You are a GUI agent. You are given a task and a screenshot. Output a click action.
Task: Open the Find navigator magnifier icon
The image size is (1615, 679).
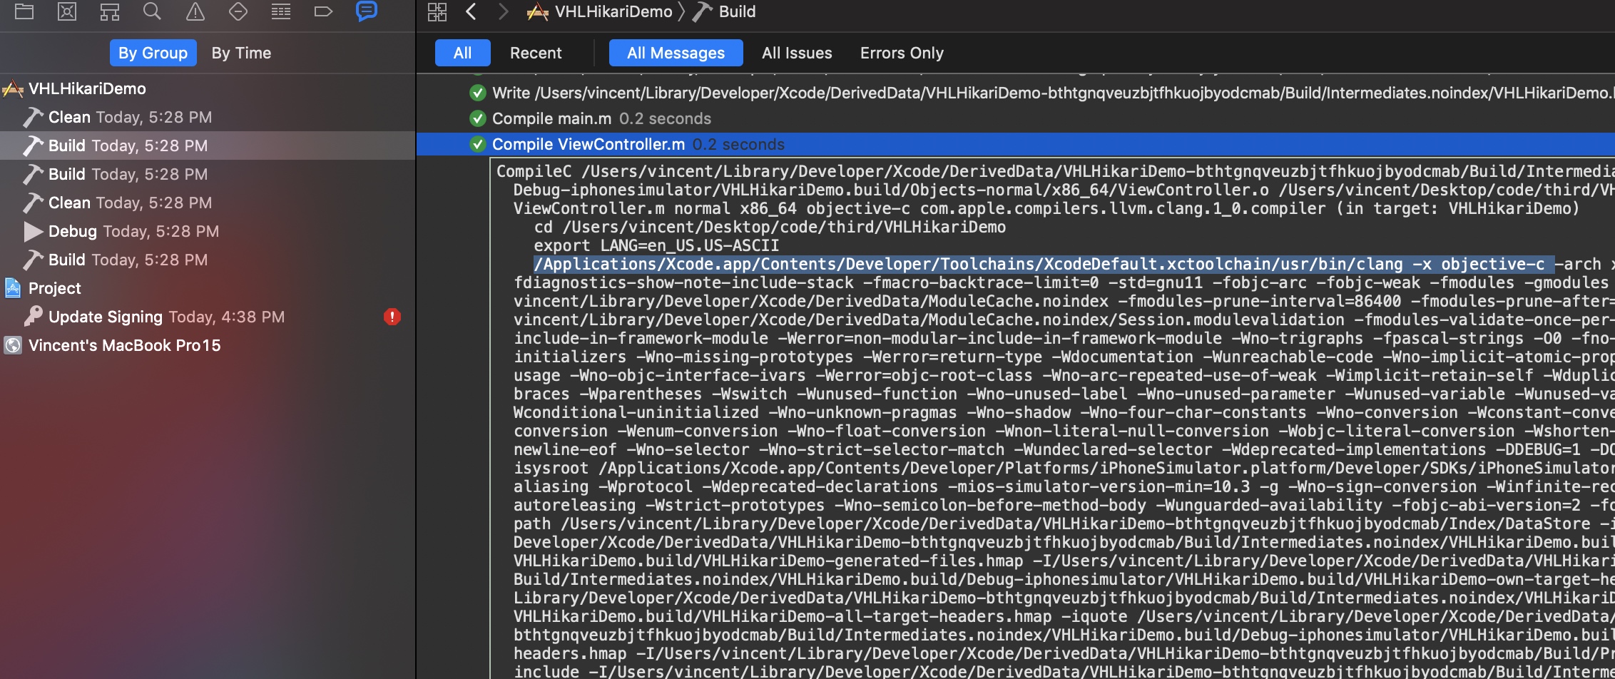(x=152, y=11)
